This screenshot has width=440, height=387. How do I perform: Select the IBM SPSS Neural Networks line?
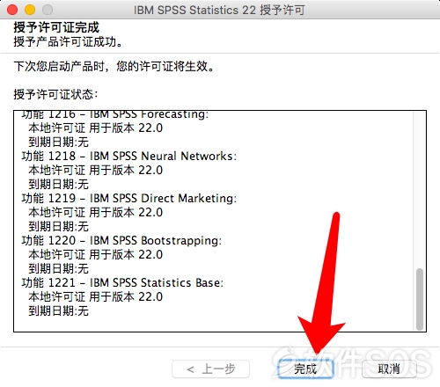(129, 156)
